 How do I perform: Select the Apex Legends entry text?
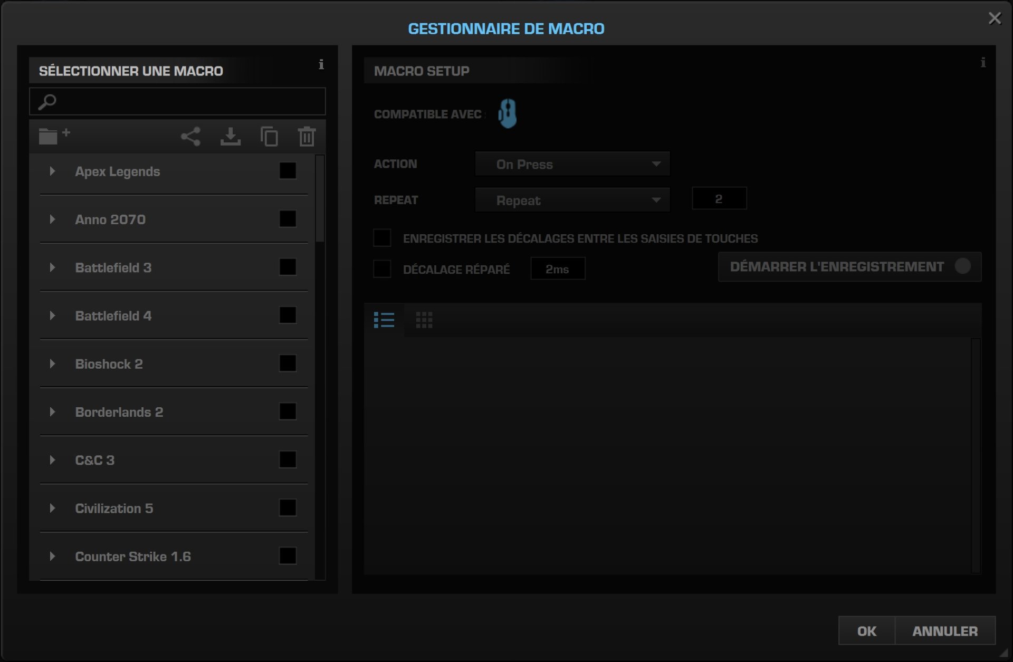117,171
